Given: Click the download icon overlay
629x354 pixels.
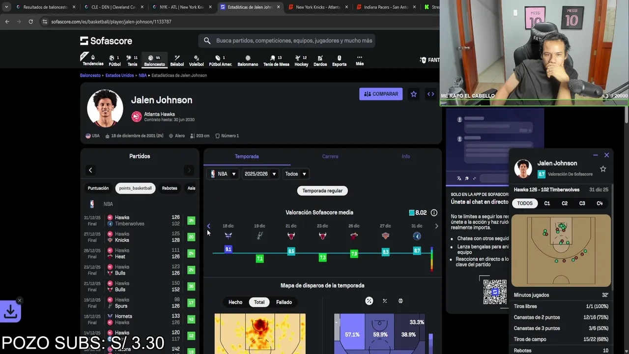Looking at the screenshot, I should (x=10, y=312).
